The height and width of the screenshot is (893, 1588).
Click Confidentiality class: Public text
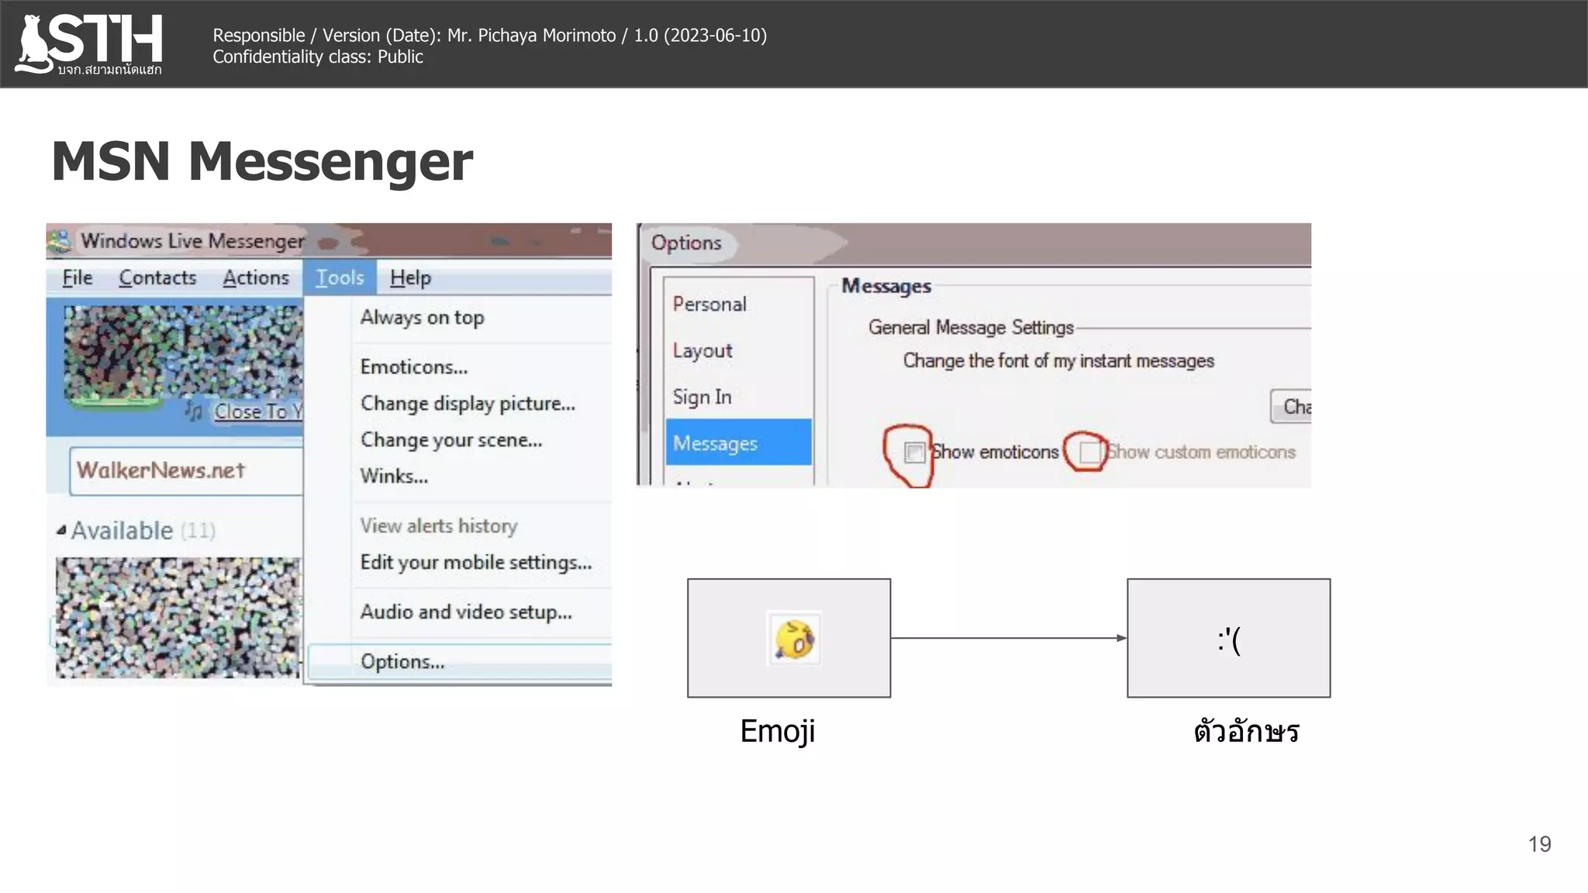coord(318,57)
